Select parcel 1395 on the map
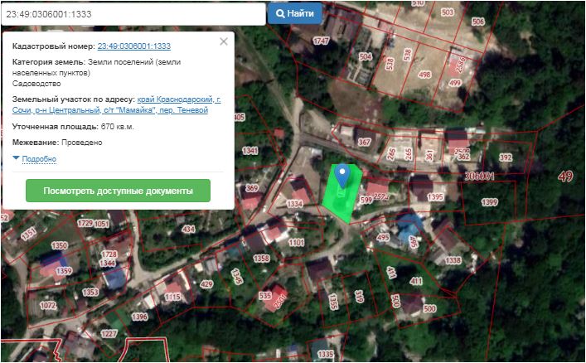 pyautogui.click(x=435, y=196)
